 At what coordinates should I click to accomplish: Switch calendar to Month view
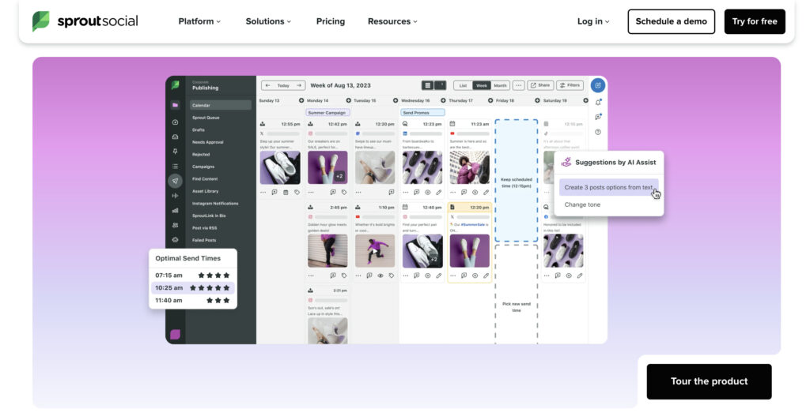[500, 85]
